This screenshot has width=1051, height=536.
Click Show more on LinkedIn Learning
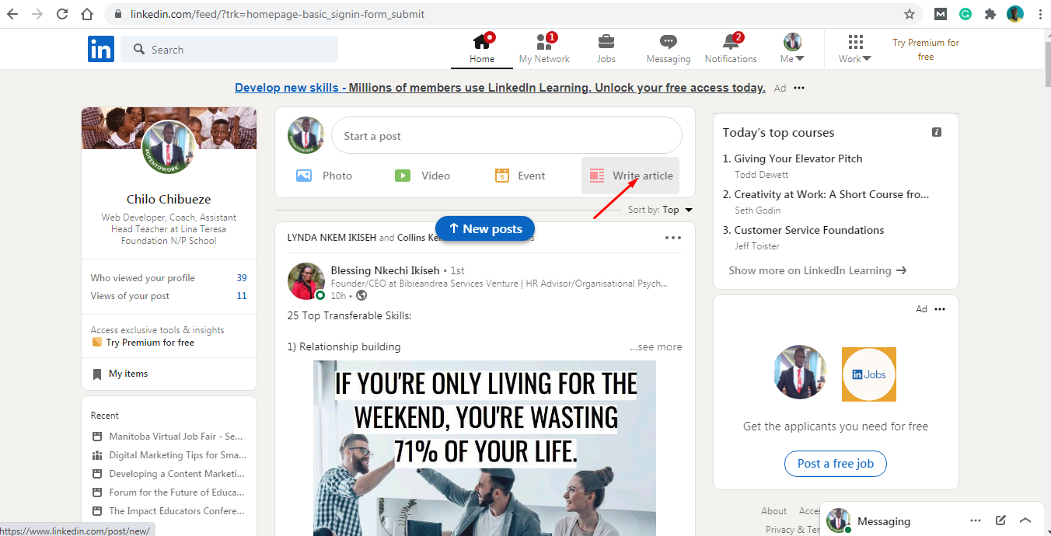pyautogui.click(x=817, y=270)
